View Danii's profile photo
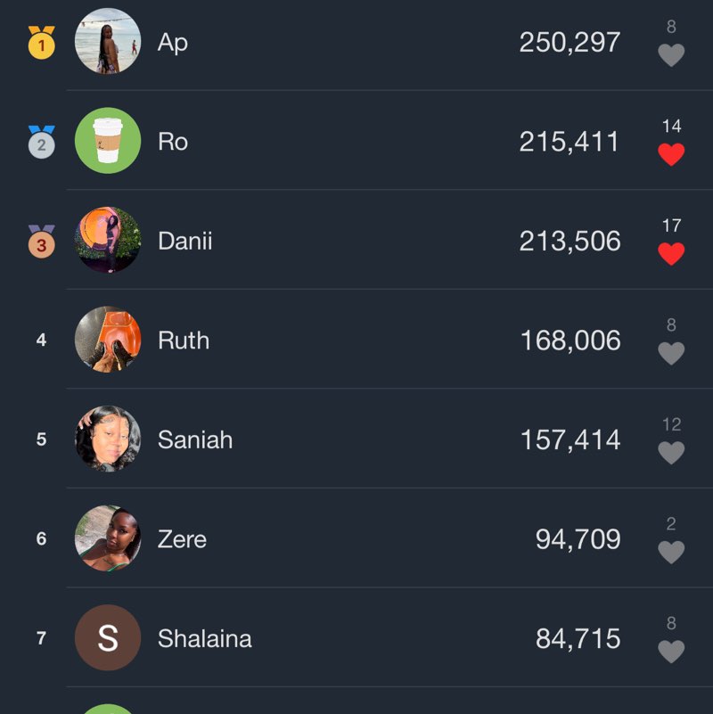Screen dimensions: 713x714 pos(108,241)
